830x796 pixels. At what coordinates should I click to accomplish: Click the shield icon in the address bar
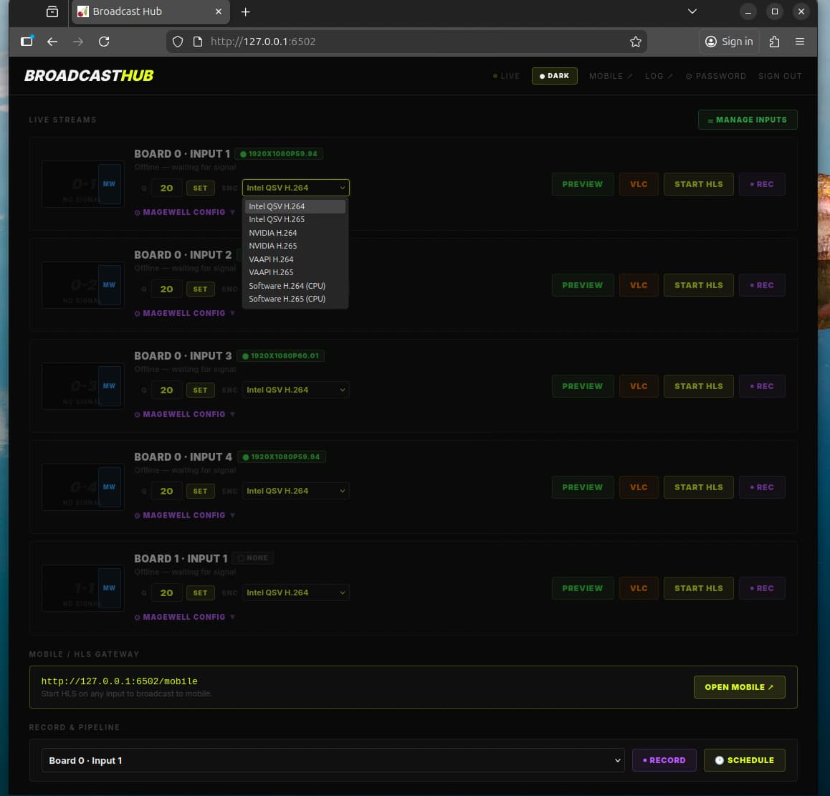(x=178, y=42)
